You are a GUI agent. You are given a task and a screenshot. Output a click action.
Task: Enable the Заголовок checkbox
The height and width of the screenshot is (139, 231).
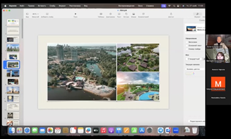coord(187,42)
